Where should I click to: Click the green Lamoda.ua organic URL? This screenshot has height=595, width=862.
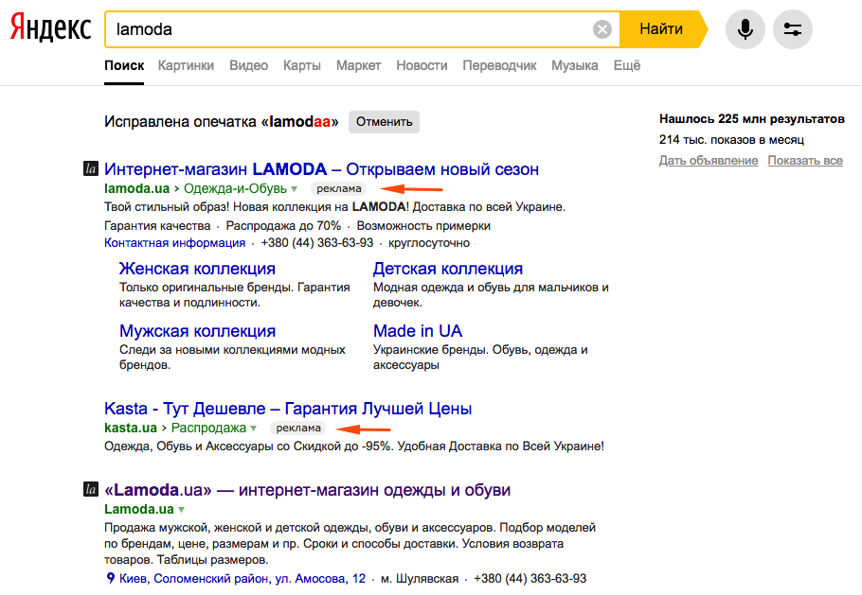tap(139, 509)
